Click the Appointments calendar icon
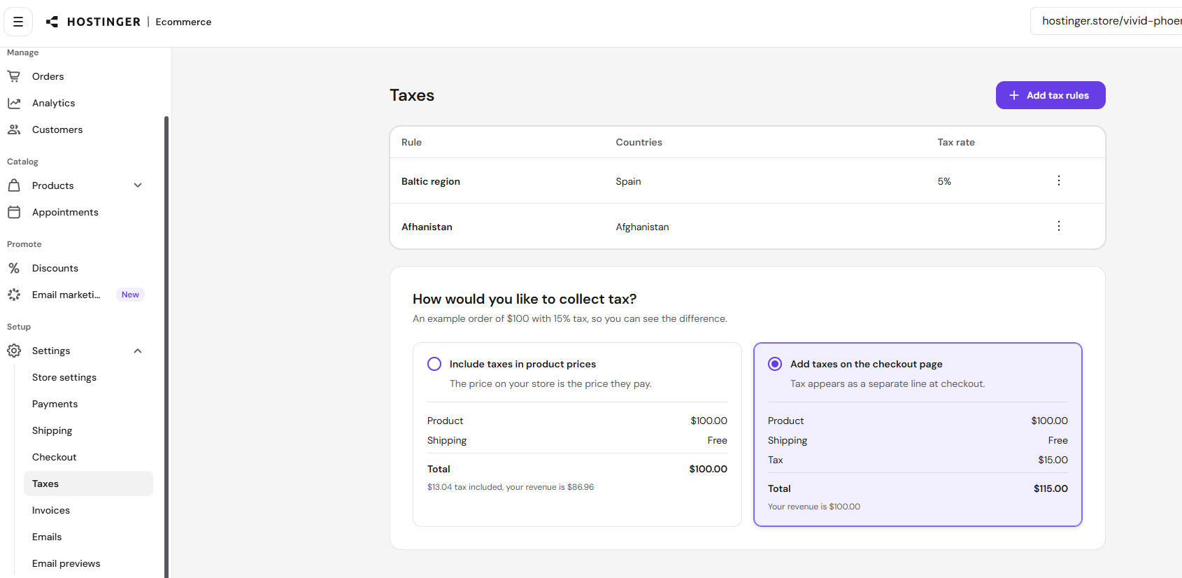 (14, 212)
